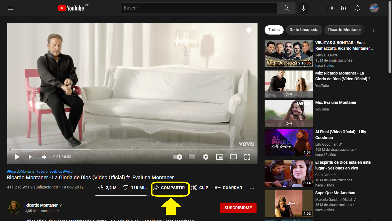Screen dimensions: 392x221
Task: Enable theater mode
Action: pos(233,157)
